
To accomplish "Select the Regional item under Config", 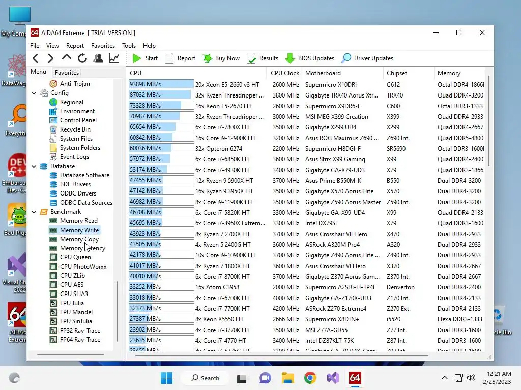I will pos(66,102).
